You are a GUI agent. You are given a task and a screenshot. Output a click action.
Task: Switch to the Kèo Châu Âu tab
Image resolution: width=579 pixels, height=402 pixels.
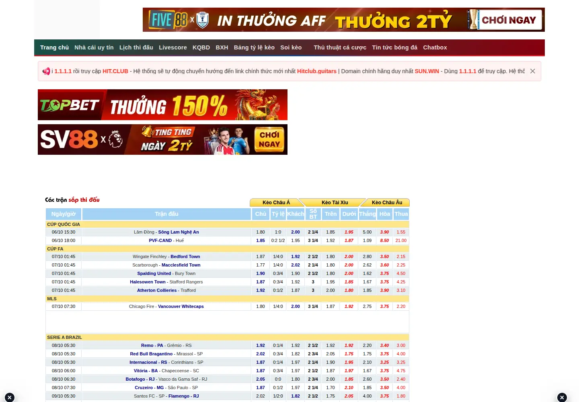[x=387, y=203]
